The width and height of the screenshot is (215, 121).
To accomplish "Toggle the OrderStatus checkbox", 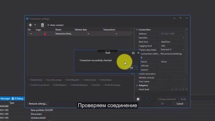I will (x=98, y=80).
